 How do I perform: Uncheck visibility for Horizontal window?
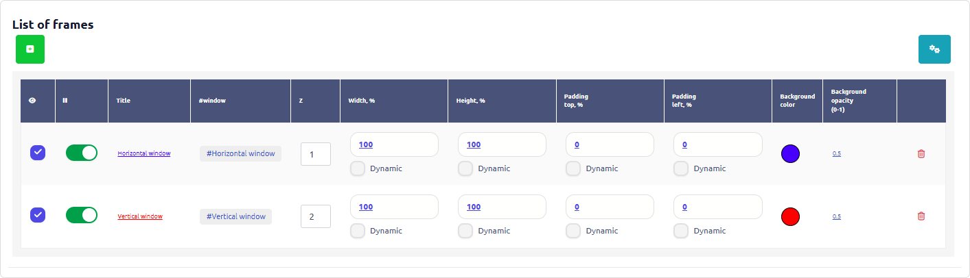[x=38, y=153]
